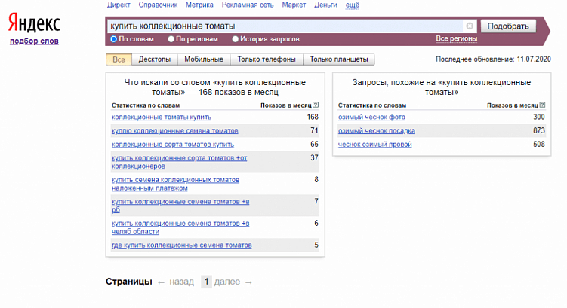
Task: Open query 'купить коллекционные семена томатов +в рб'
Action: [x=180, y=206]
